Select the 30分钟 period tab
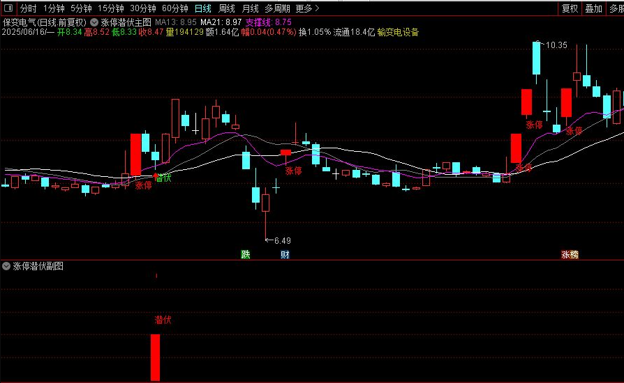624x383 pixels. [143, 8]
